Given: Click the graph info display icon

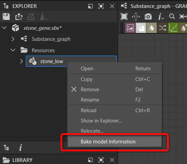Looking at the screenshot, I should point(161,16).
